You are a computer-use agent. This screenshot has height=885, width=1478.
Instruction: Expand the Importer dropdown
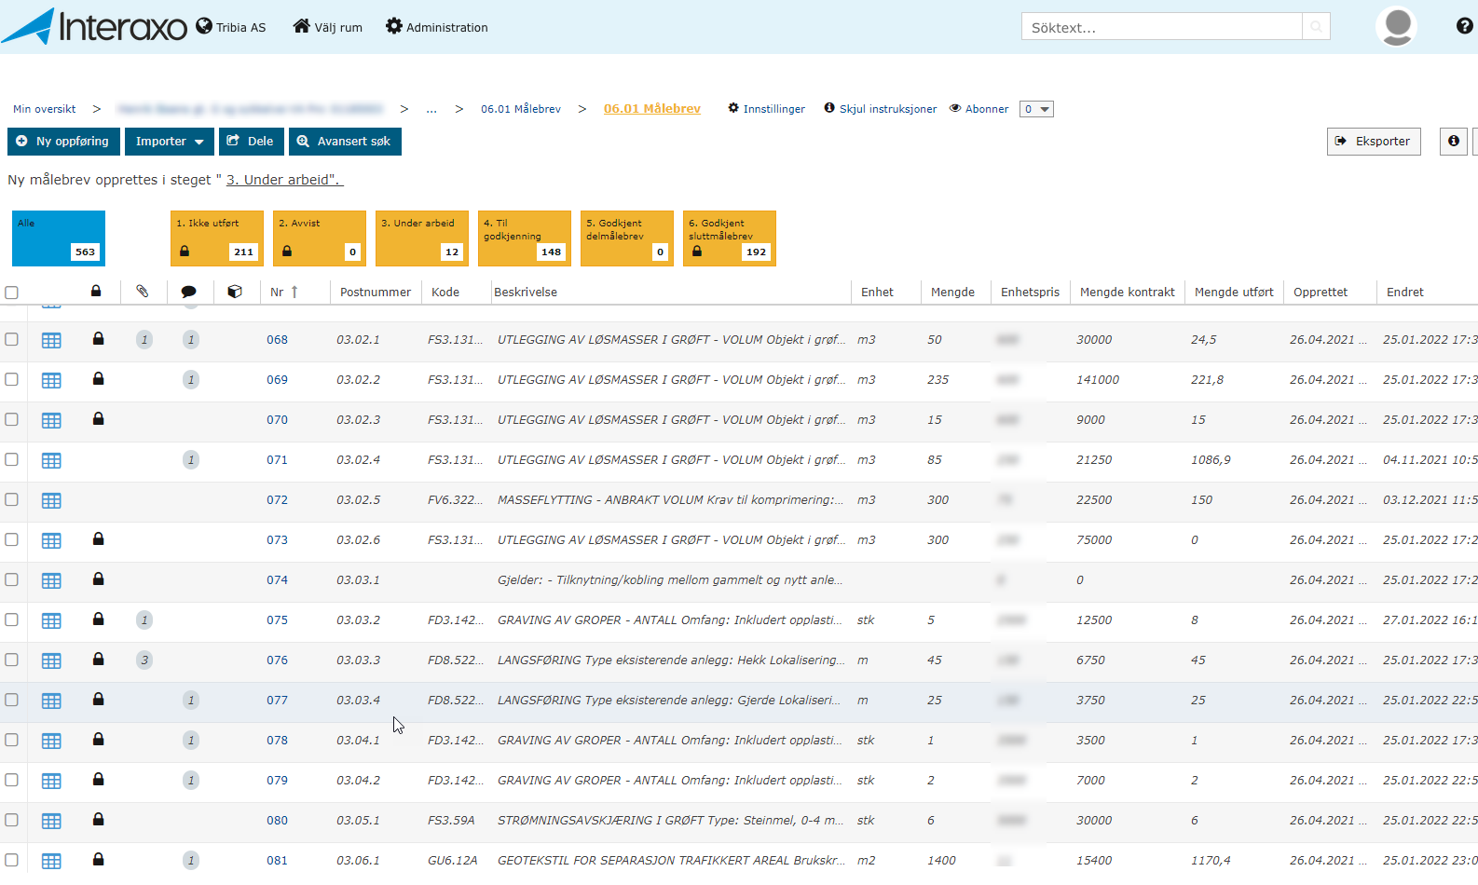(170, 142)
